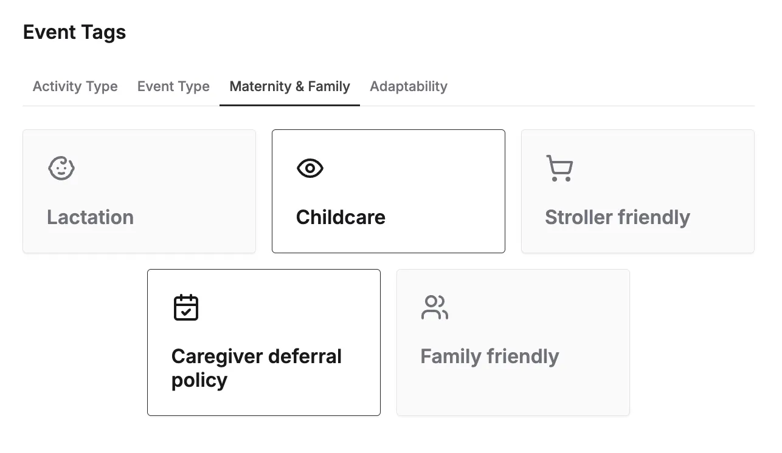Click the calendar check icon on Caregiver card
The width and height of the screenshot is (782, 453).
[186, 308]
